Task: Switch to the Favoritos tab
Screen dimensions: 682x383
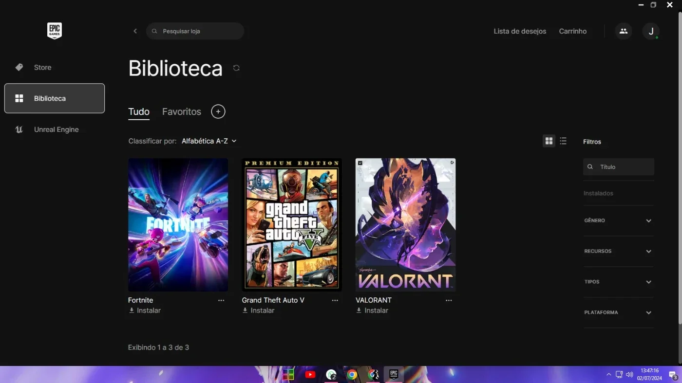Action: click(x=182, y=112)
